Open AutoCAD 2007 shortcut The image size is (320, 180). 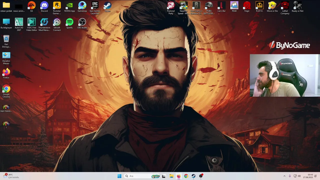pyautogui.click(x=19, y=25)
